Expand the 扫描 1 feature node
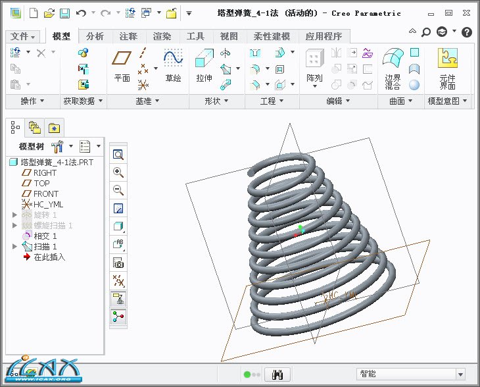This screenshot has height=387, width=480. [15, 246]
